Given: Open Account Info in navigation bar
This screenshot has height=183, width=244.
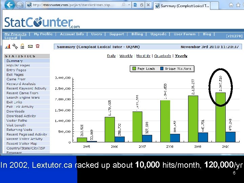Looking at the screenshot, I should [72, 34].
